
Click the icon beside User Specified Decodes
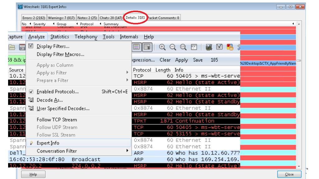click(x=31, y=108)
